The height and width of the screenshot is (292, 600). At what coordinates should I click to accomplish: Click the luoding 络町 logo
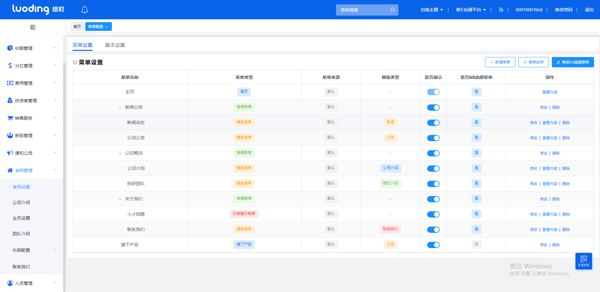click(38, 9)
